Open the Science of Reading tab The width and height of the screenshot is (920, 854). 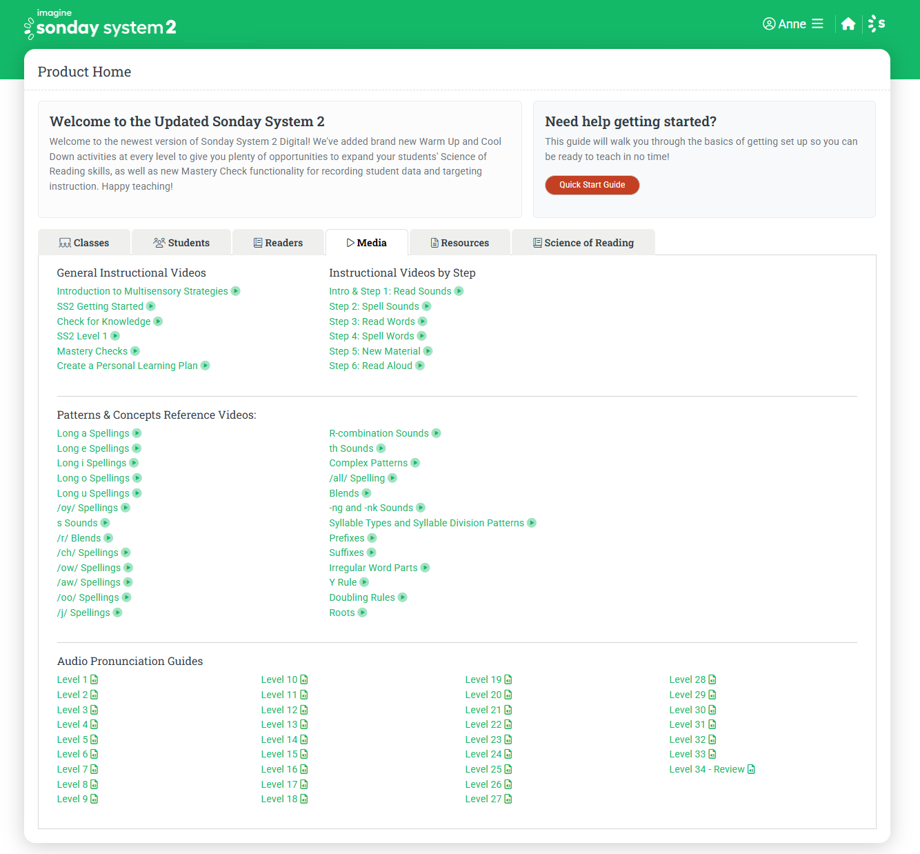tap(583, 243)
